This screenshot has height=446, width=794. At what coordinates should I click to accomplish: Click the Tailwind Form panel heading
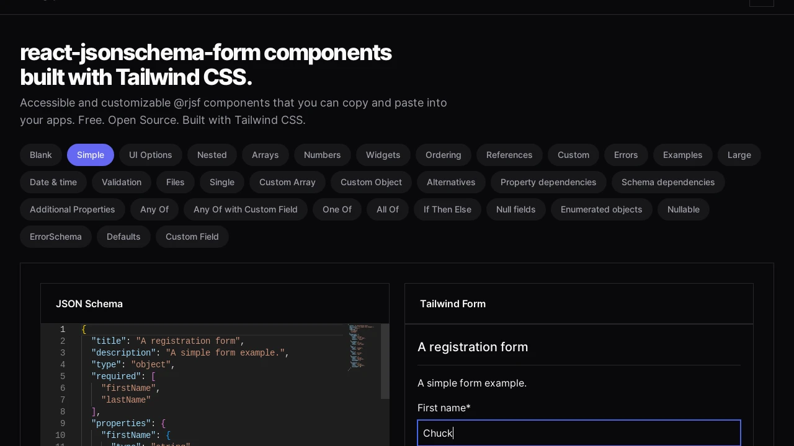tap(453, 304)
